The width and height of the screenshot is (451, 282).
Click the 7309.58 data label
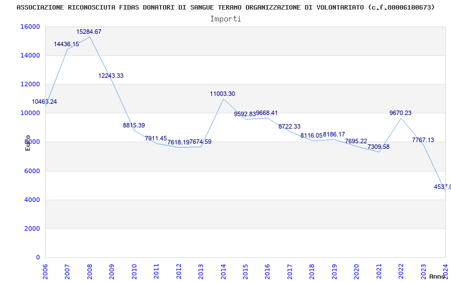coord(378,147)
